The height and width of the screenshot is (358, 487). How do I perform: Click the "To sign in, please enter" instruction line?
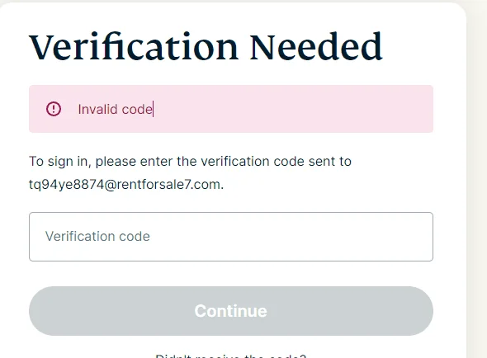tap(83, 162)
